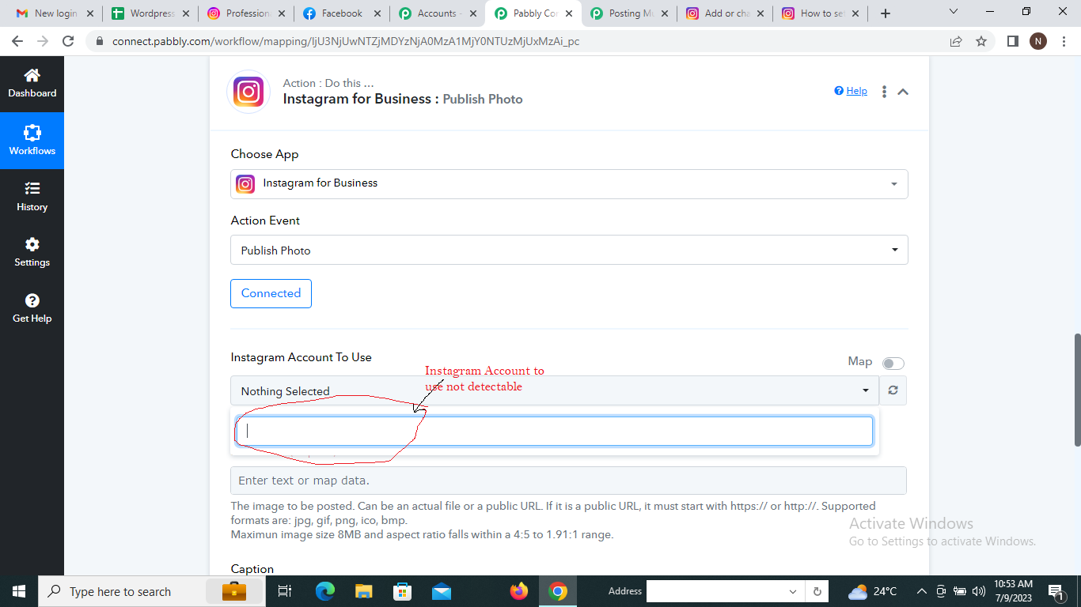Switch to Chrome on the taskbar
This screenshot has height=607, width=1081.
558,591
